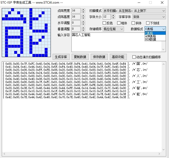
Task: Decrease the 点阵高度 value with down arrow
Action: [x=83, y=18]
